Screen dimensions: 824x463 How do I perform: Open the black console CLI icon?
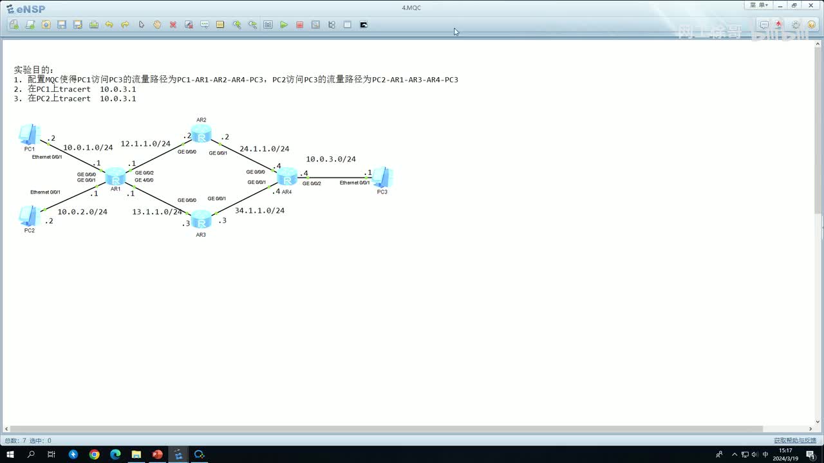[x=364, y=24]
